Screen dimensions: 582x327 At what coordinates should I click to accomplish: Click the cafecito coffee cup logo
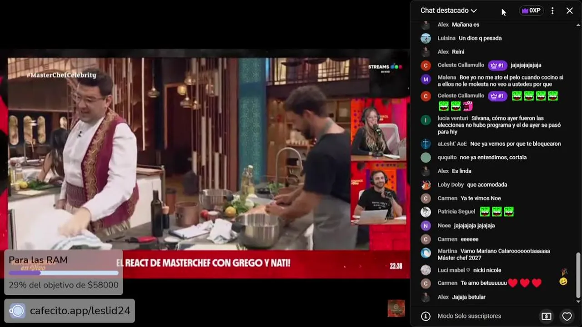(x=17, y=311)
